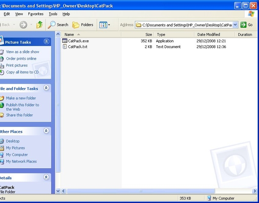Image resolution: width=259 pixels, height=203 pixels.
Task: Select the CatPack.txt file name
Action: tap(77, 47)
